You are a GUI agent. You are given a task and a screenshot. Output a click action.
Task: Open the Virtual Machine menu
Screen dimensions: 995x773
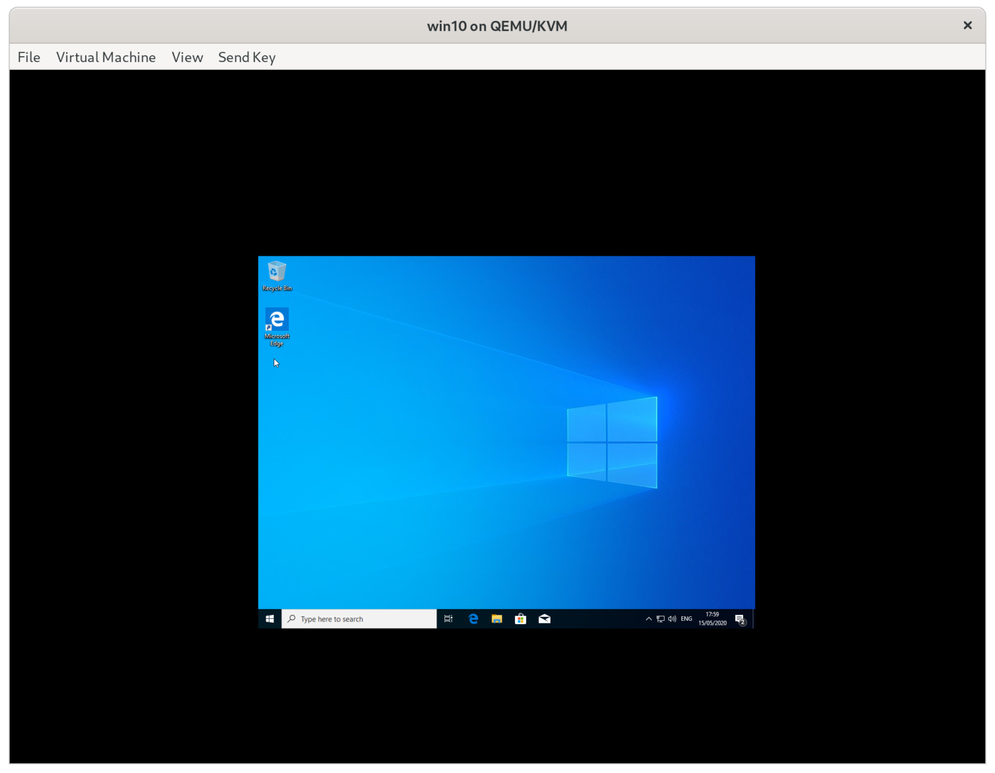[x=106, y=57]
